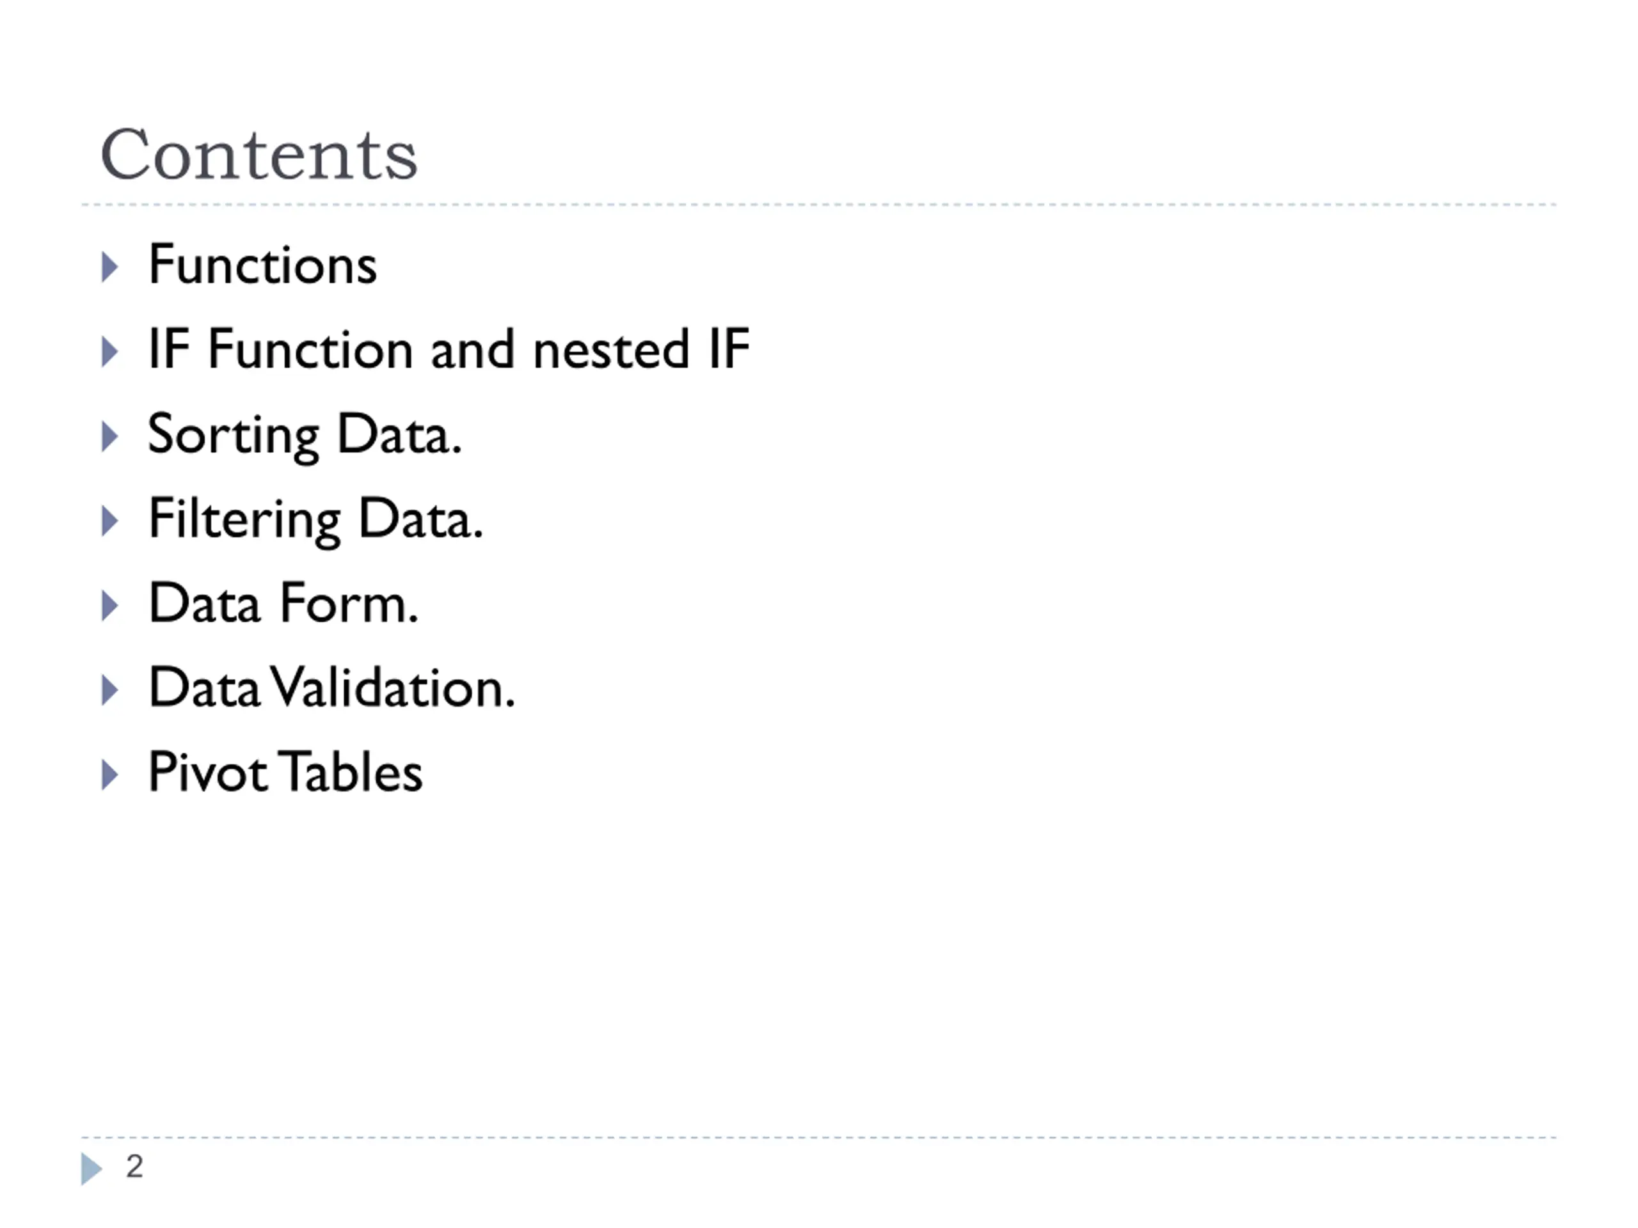Image resolution: width=1638 pixels, height=1228 pixels.
Task: Click the Data Form. entry
Action: click(x=283, y=602)
